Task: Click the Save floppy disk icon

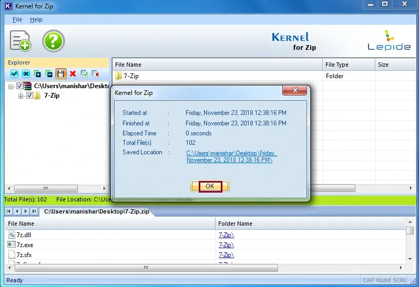Action: pos(61,73)
